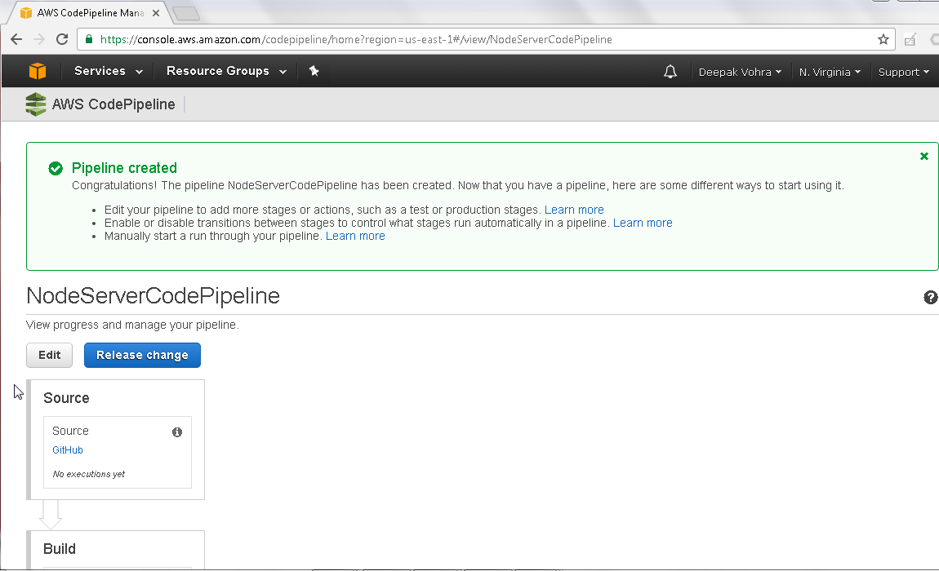
Task: Click the browser extension icon beside address bar
Action: point(910,39)
